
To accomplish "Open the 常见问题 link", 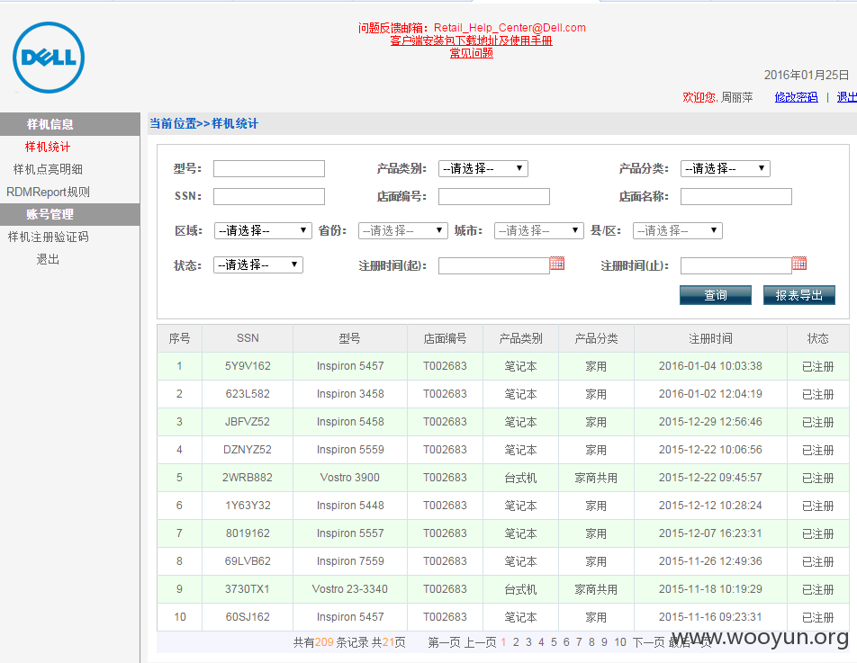I will click(471, 53).
